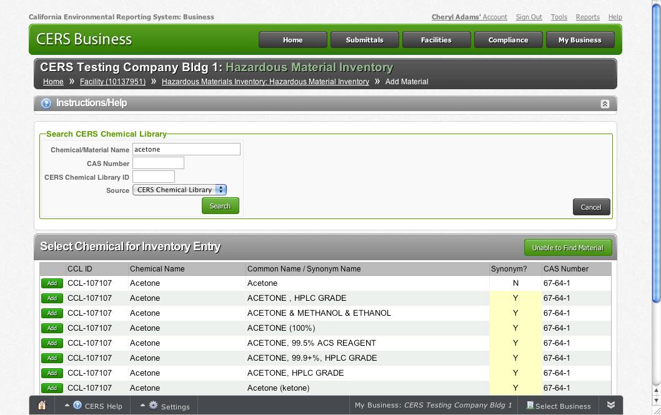Open the Source dropdown
Image resolution: width=661 pixels, height=415 pixels.
click(179, 190)
